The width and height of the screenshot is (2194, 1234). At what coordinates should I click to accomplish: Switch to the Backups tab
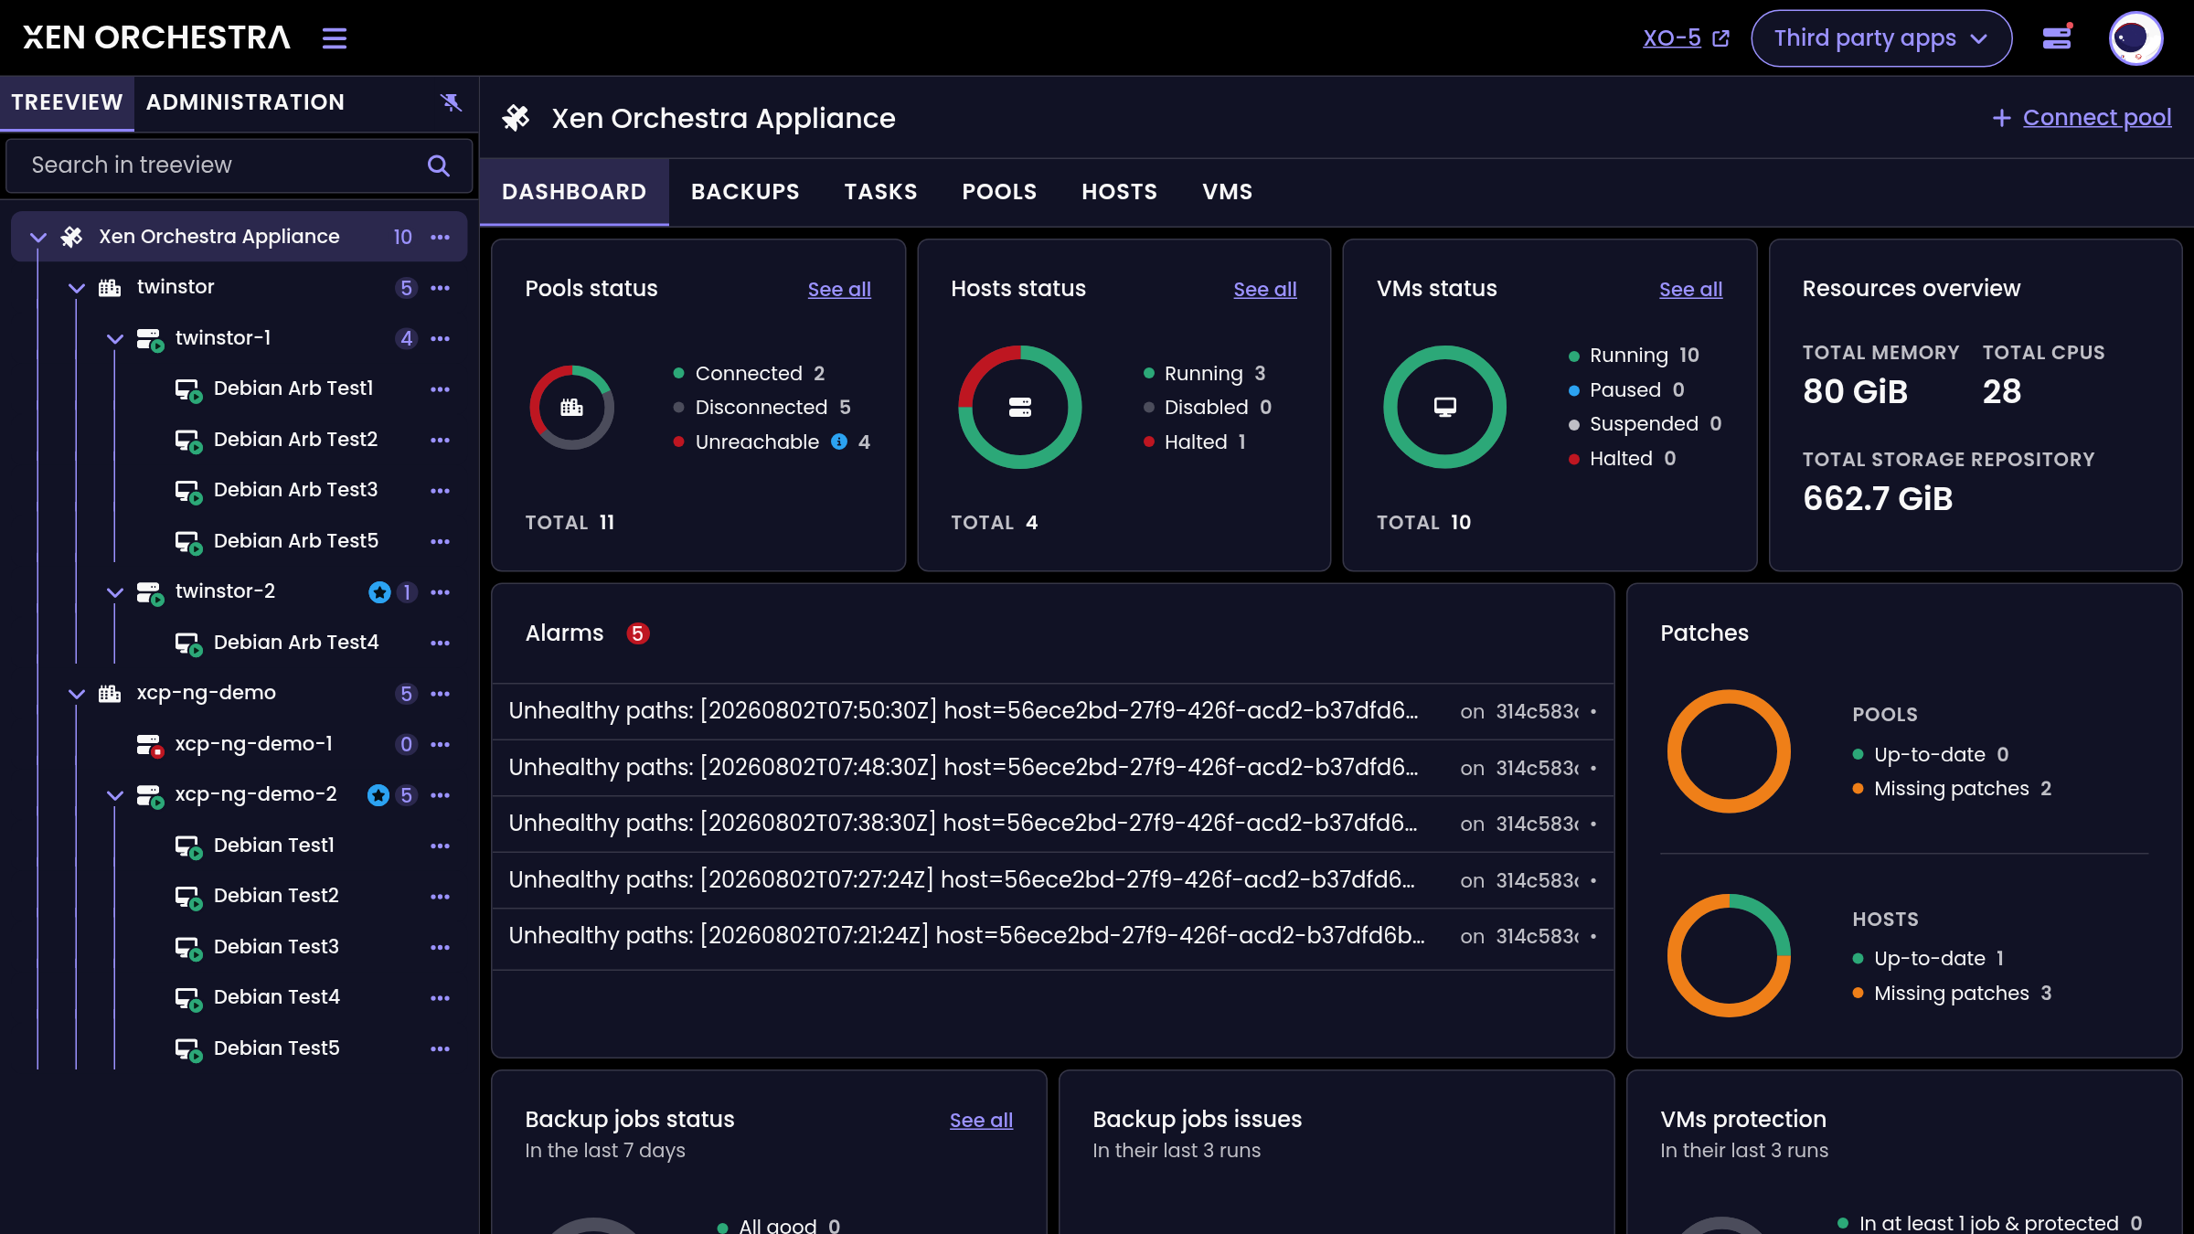click(x=745, y=192)
